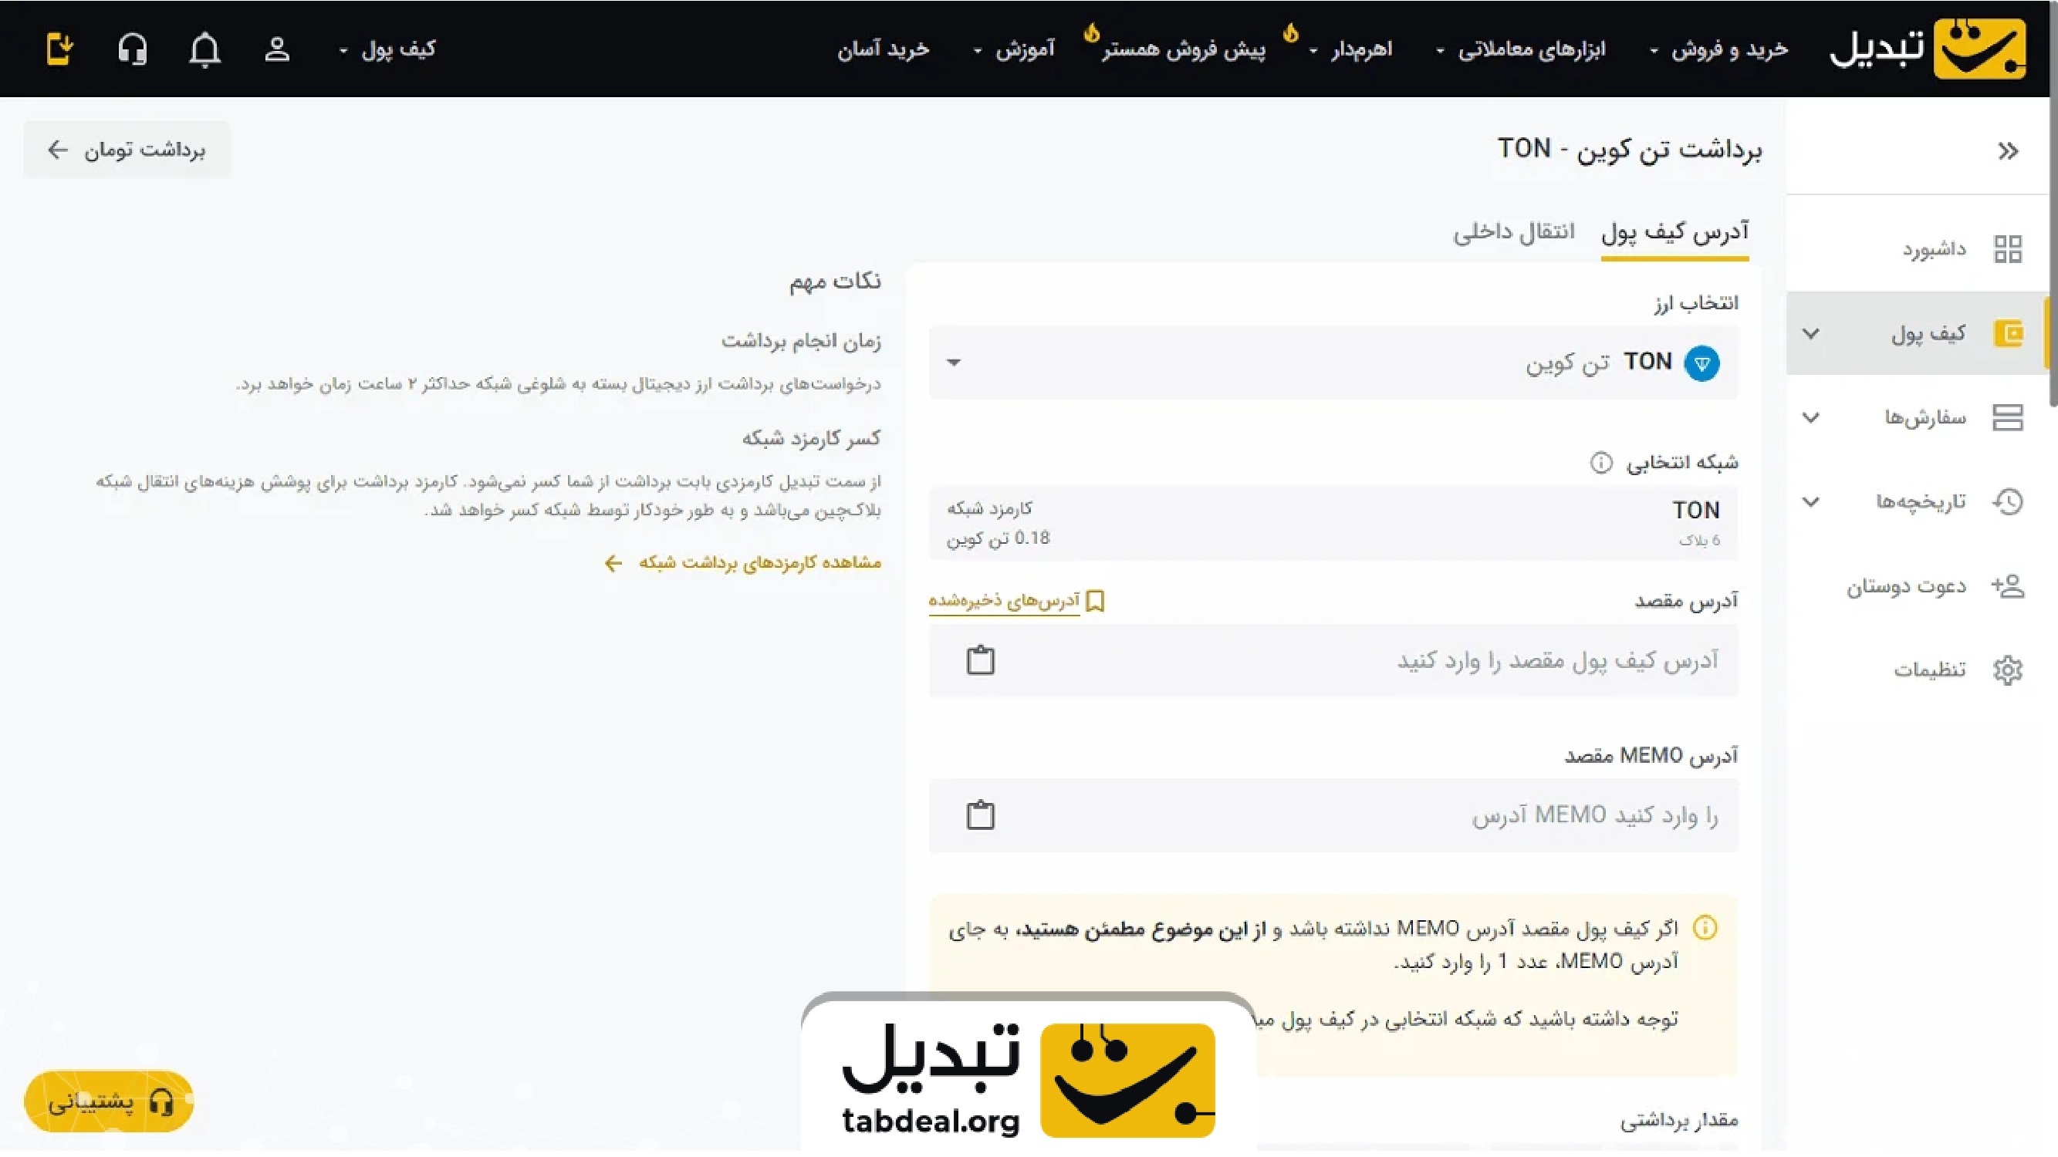Click the کیف پول wallet sidebar icon
Screen dimensions: 2058x1157
[x=2008, y=333]
